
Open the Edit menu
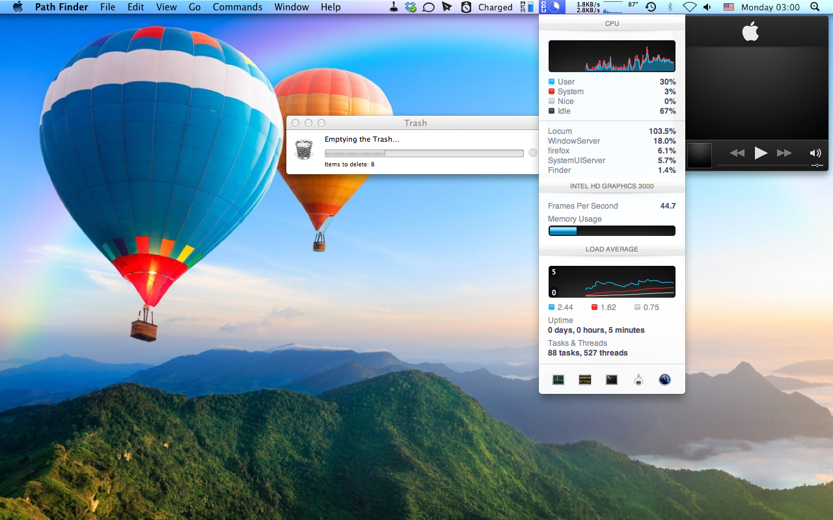click(x=136, y=7)
